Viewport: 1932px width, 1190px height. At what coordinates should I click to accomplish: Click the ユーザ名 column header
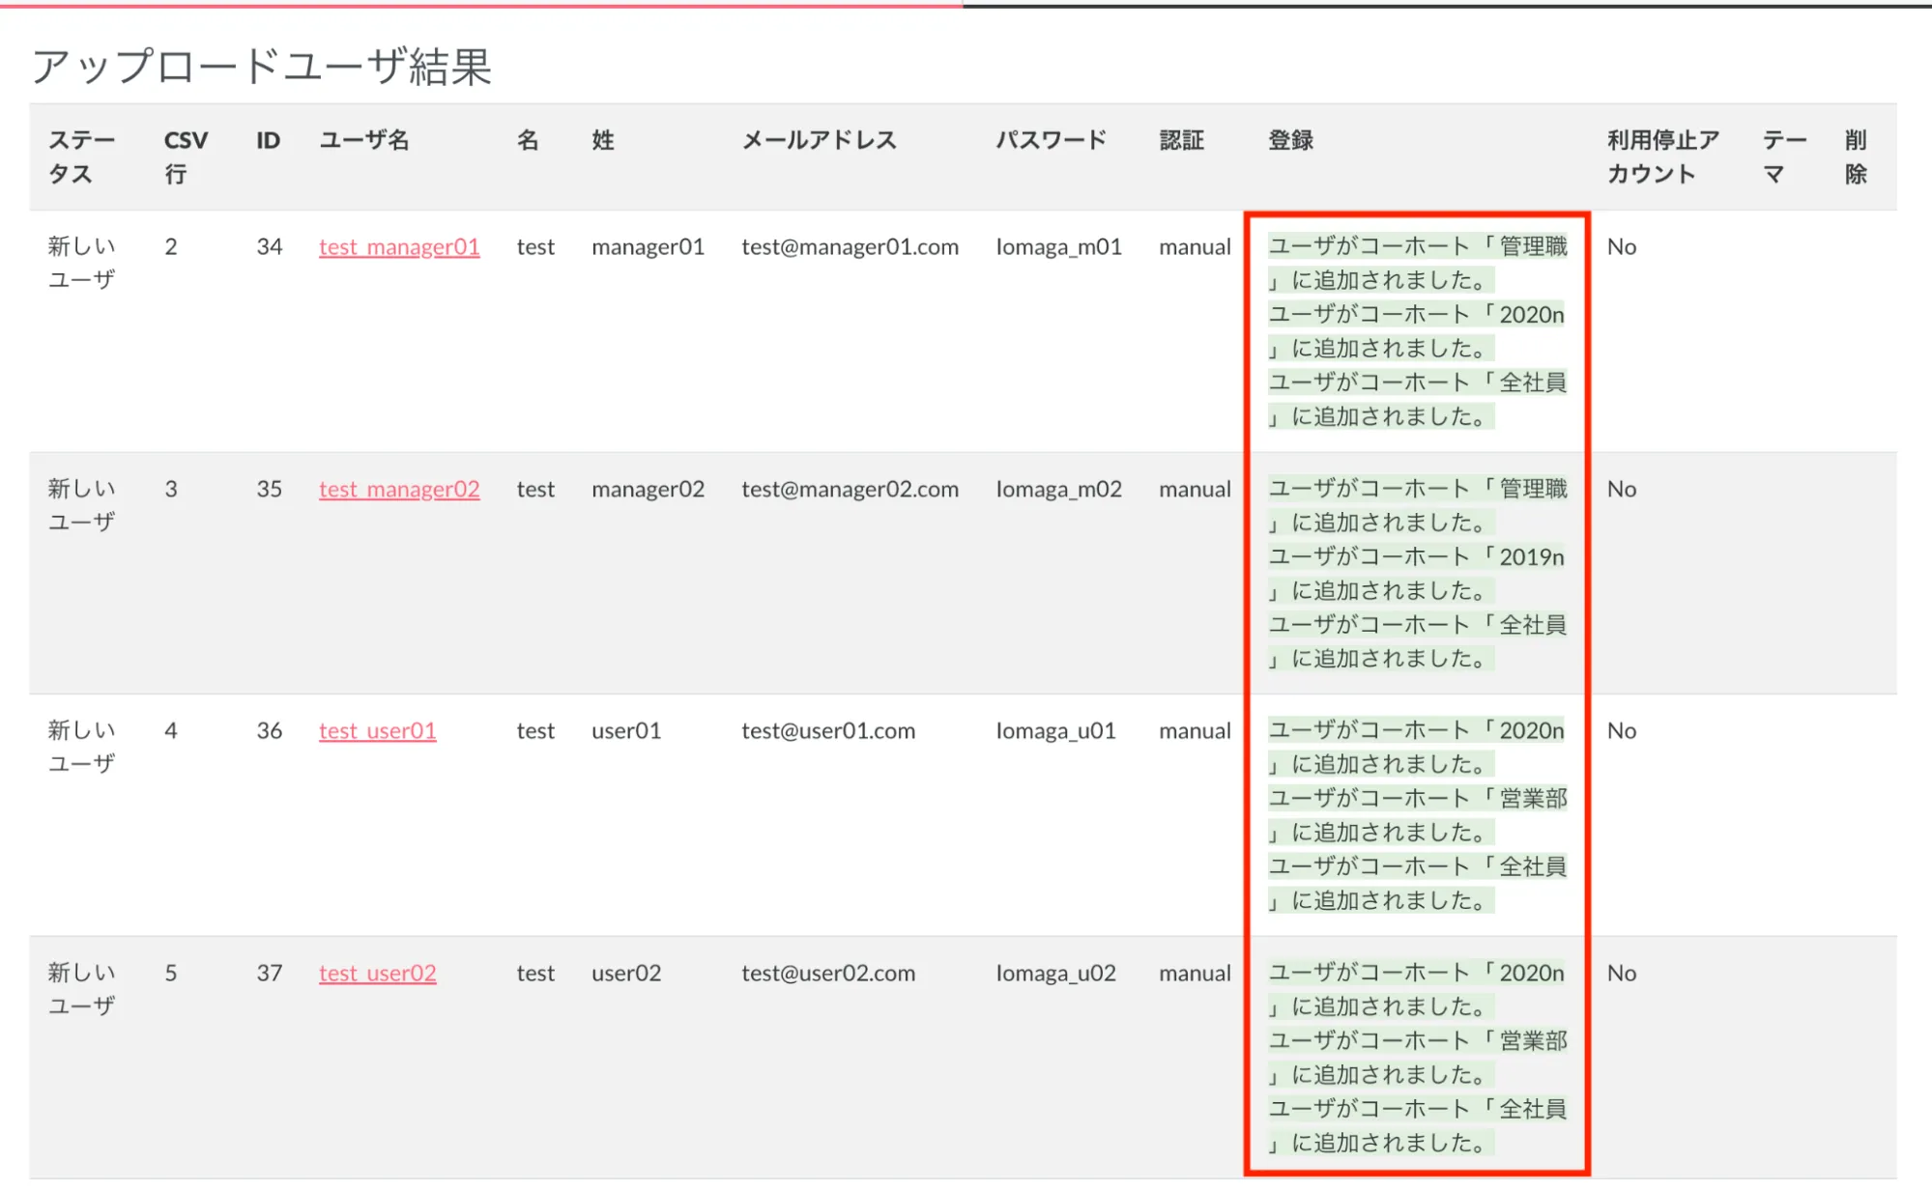[364, 141]
